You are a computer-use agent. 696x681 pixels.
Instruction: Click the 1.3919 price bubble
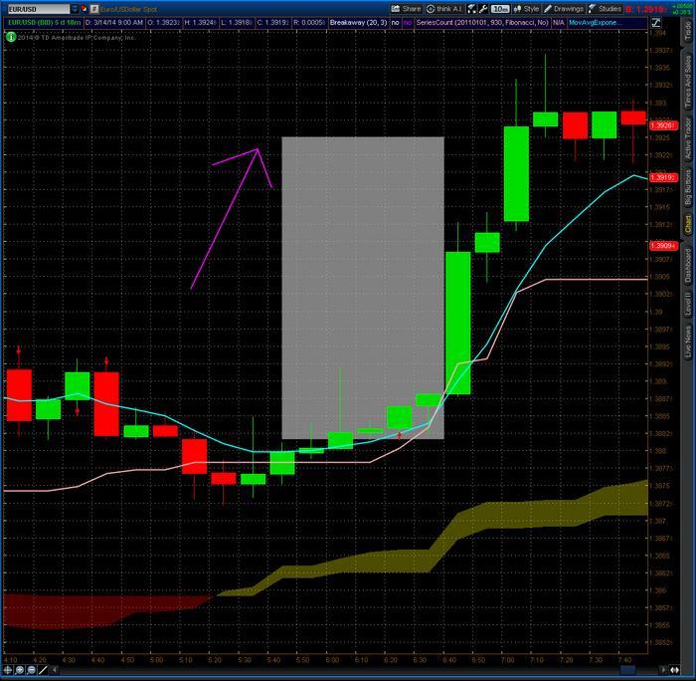coord(663,178)
